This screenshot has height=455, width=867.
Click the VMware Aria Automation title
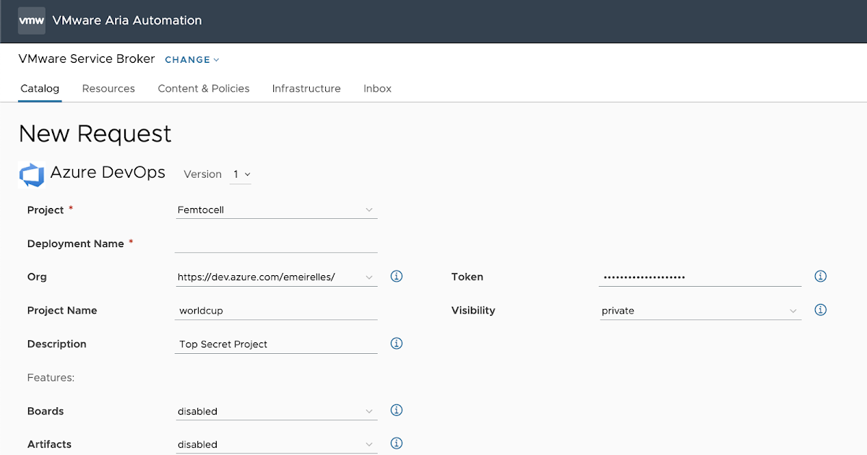click(x=127, y=21)
